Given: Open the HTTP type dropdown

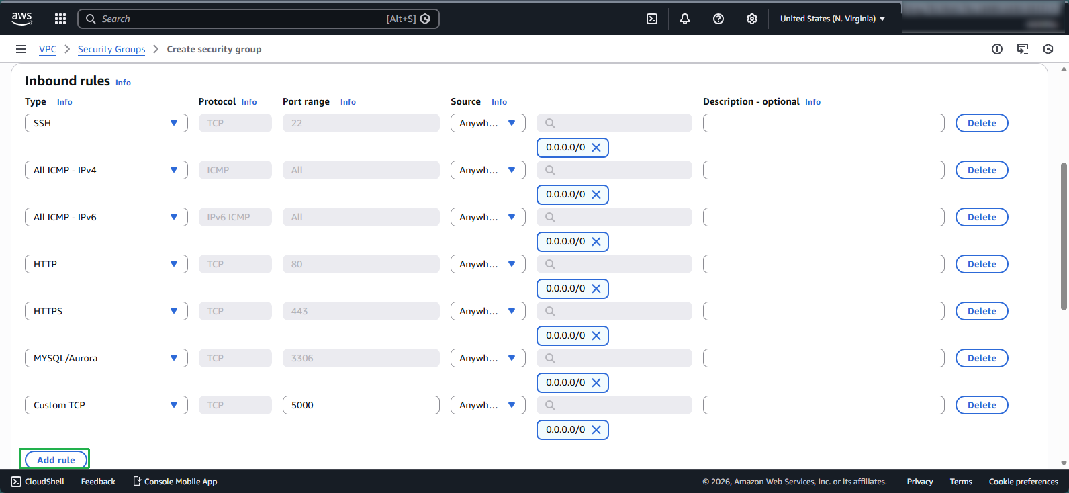Looking at the screenshot, I should (106, 264).
